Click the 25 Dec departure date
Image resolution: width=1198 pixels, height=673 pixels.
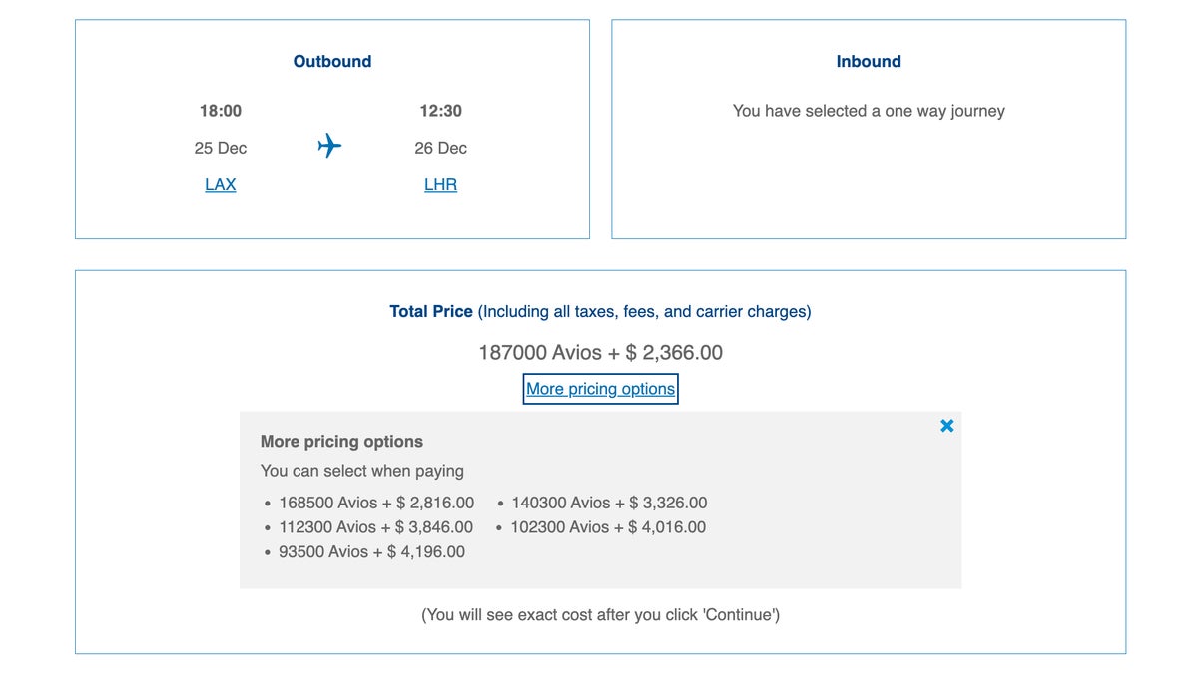(x=220, y=147)
